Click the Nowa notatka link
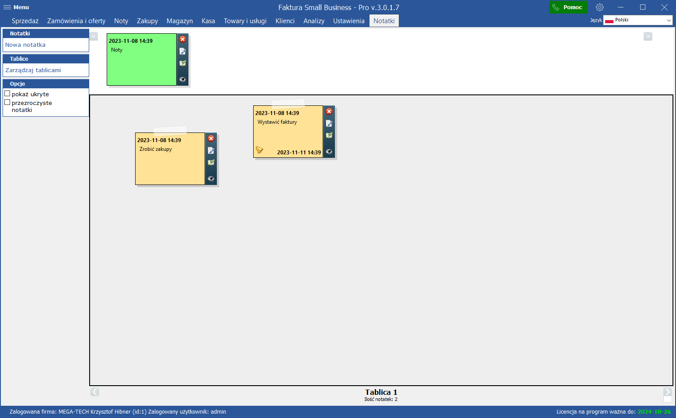The height and width of the screenshot is (418, 676). tap(25, 45)
